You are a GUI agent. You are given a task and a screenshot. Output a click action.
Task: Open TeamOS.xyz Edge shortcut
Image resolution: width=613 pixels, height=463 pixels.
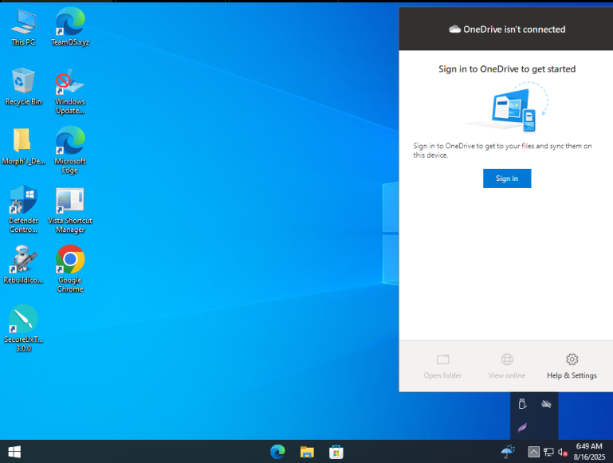pos(70,28)
